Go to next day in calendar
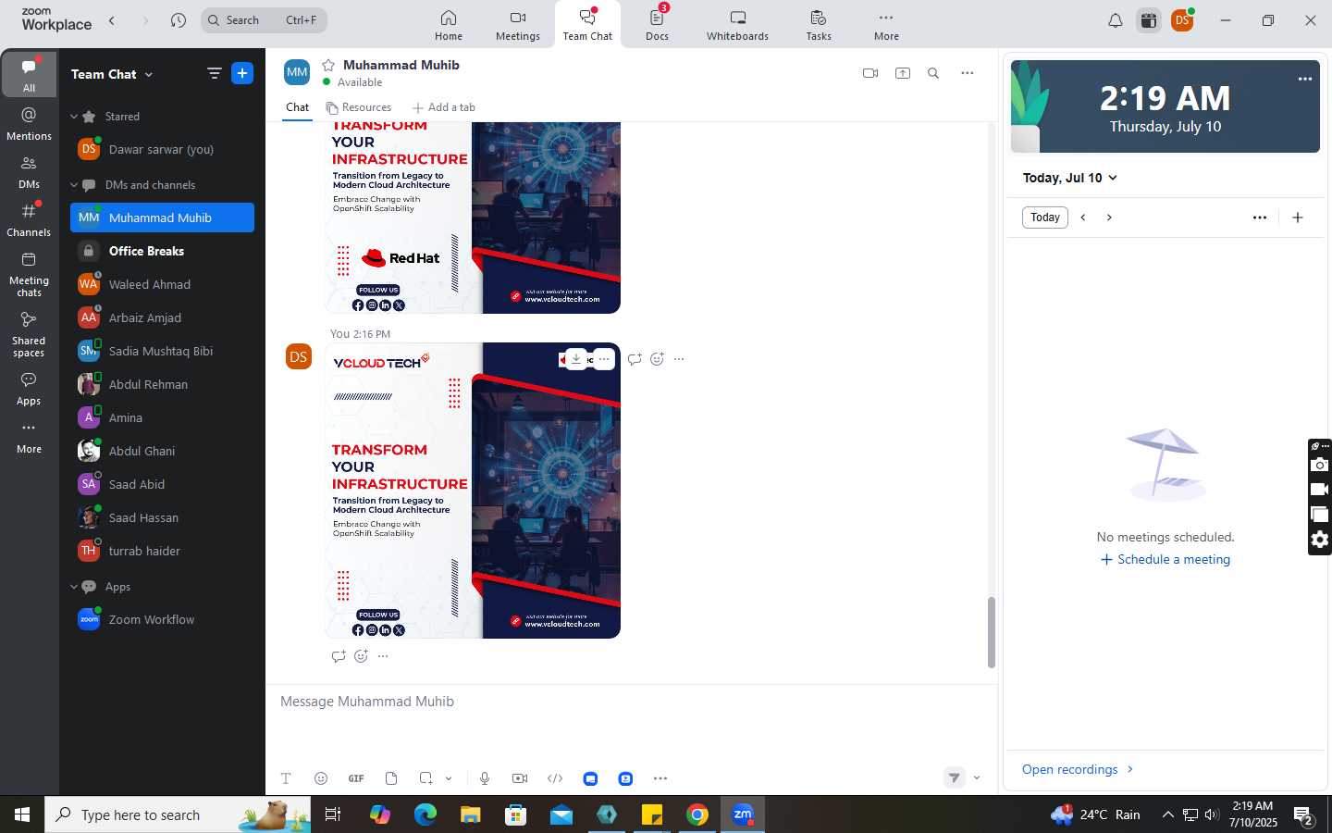1332x833 pixels. click(1109, 218)
